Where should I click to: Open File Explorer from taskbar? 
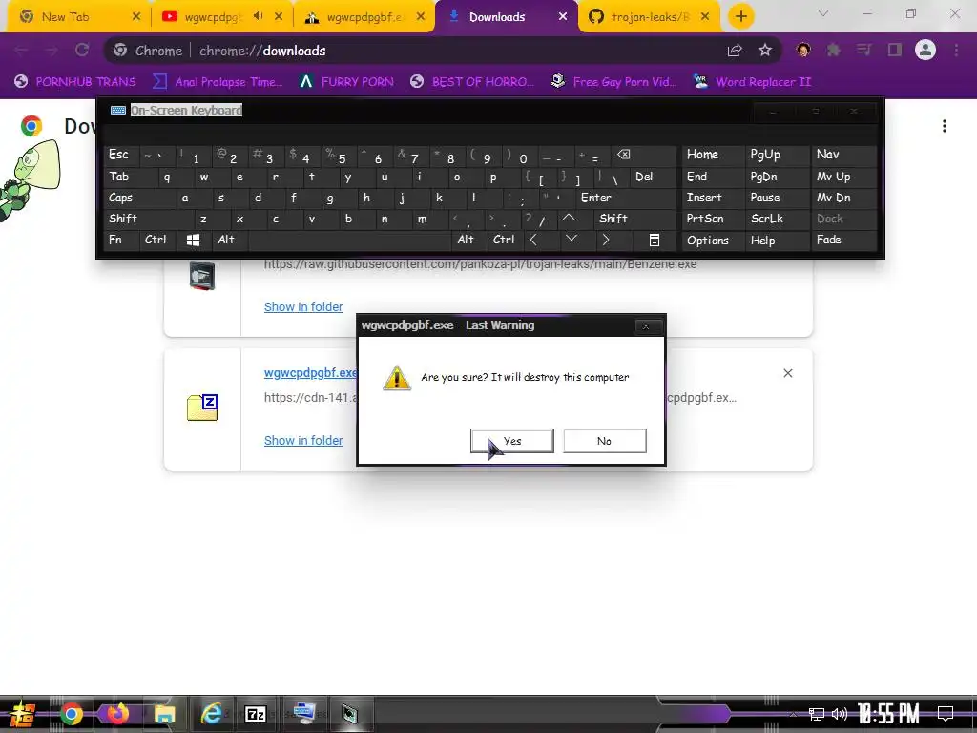164,714
